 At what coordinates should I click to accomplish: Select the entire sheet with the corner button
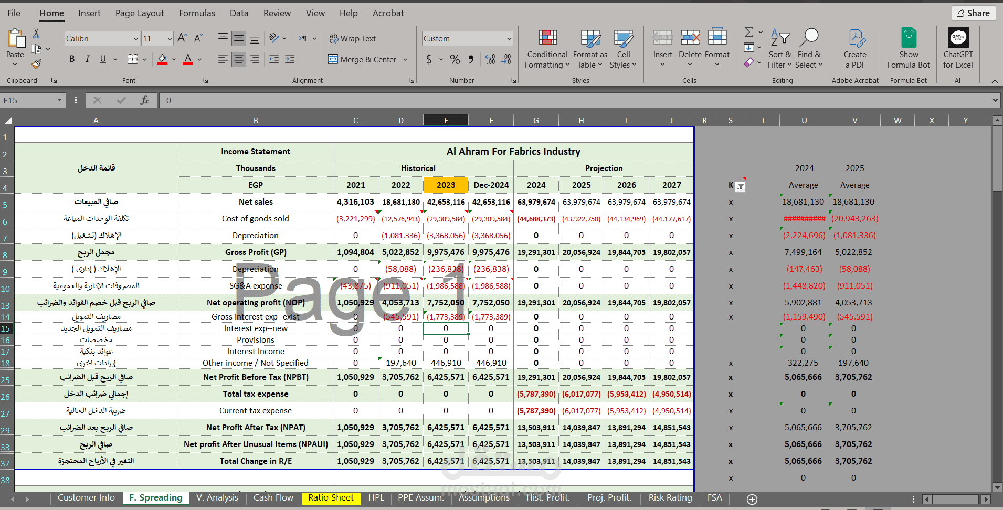[x=8, y=121]
